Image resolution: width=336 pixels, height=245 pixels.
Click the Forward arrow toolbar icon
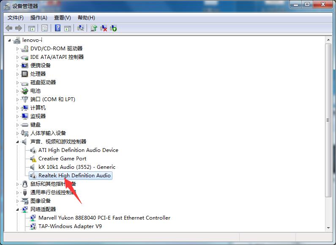[x=19, y=28]
